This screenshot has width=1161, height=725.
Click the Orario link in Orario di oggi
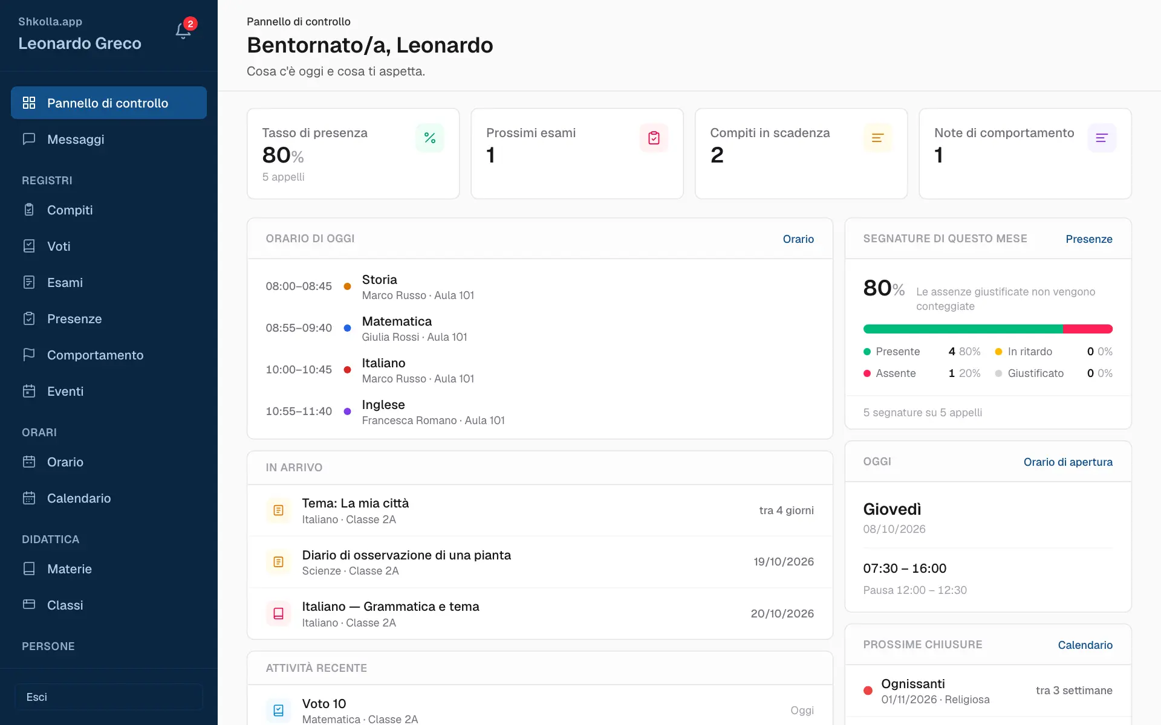point(798,239)
